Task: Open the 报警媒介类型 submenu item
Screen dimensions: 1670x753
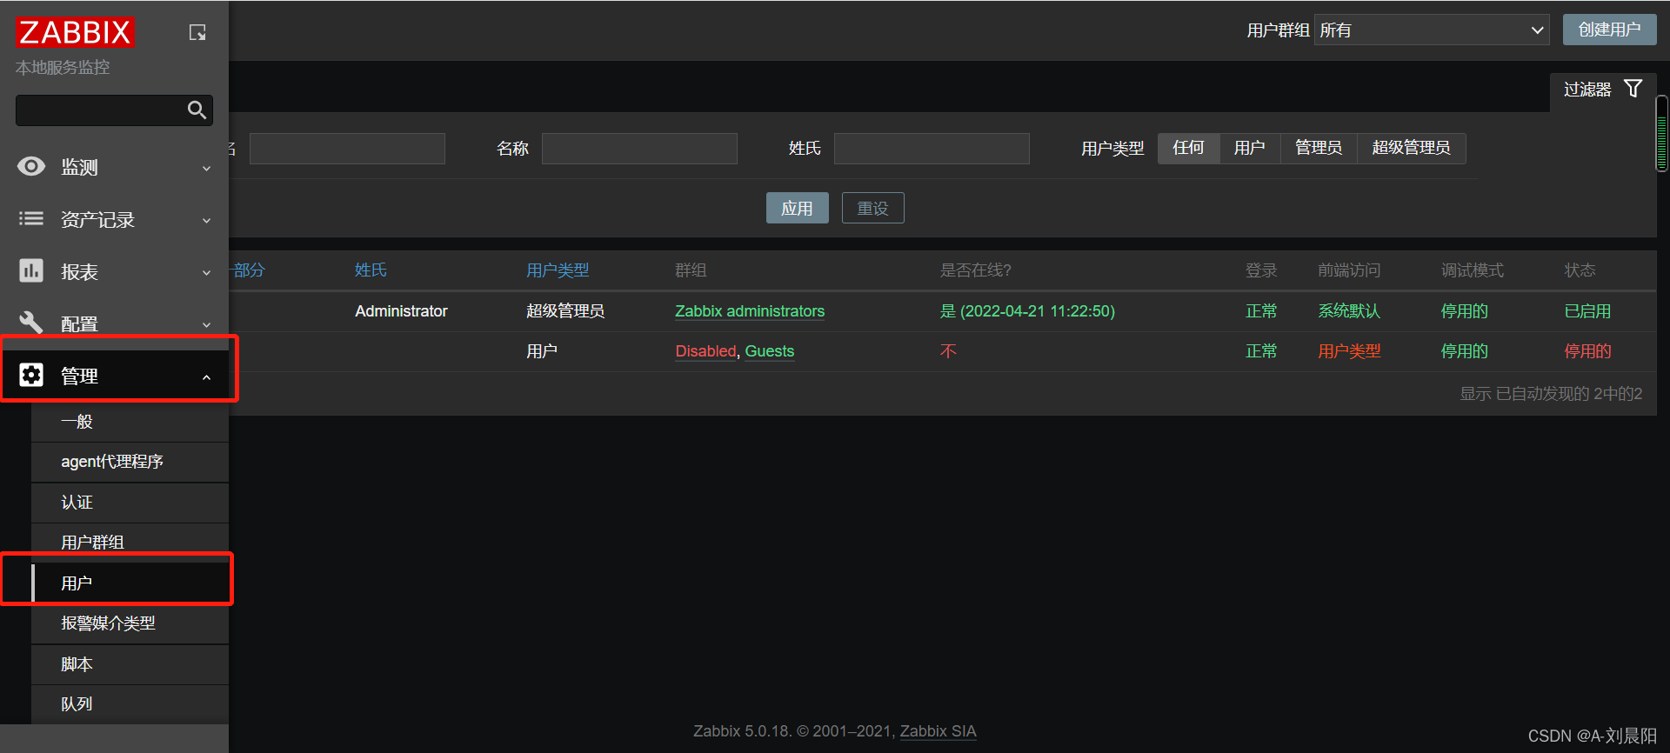Action: pos(130,623)
